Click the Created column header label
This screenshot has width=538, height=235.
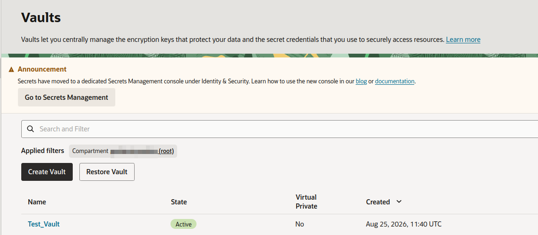(x=378, y=202)
